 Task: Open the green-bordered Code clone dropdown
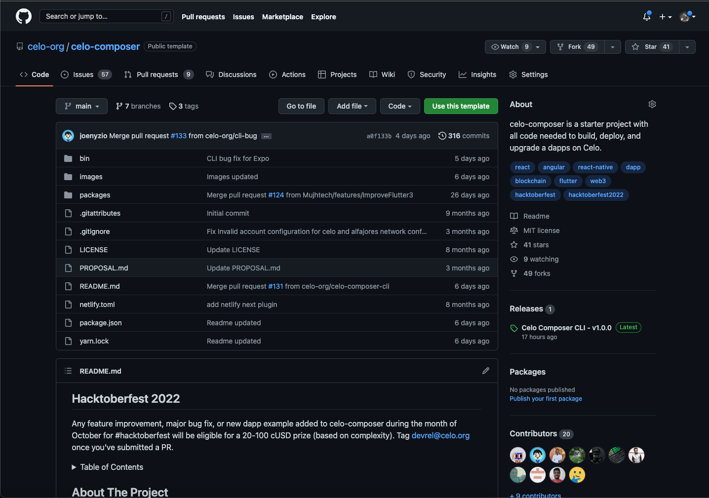tap(400, 106)
